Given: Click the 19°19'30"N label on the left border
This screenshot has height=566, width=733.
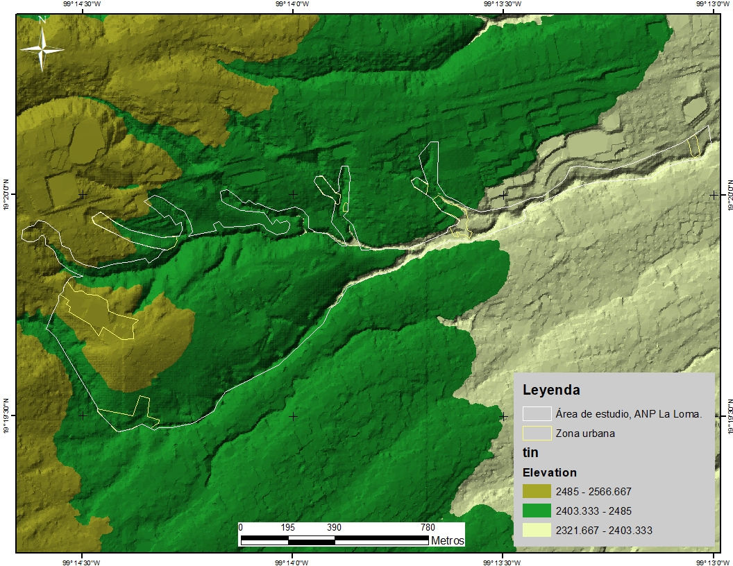Looking at the screenshot, I should pos(6,415).
